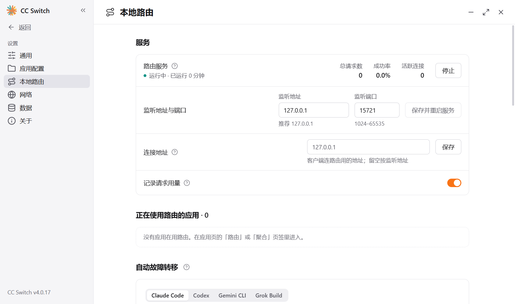Click the 成功率 value 0.0%

coord(383,75)
